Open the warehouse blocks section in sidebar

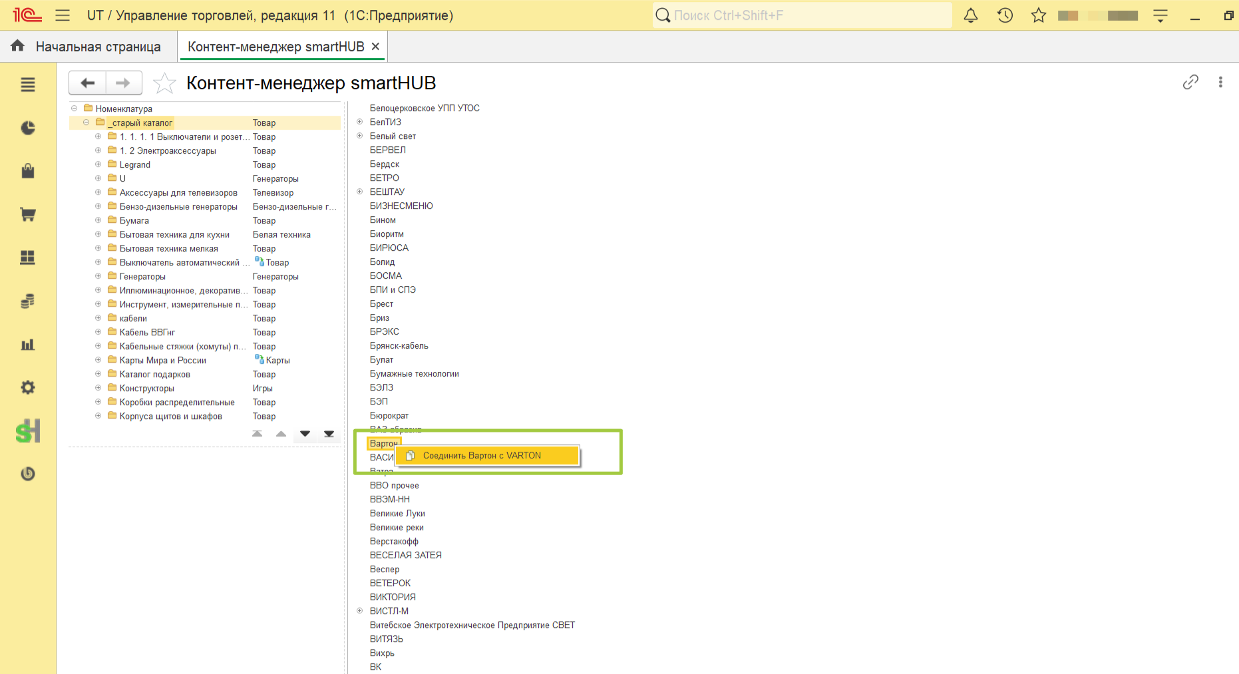click(28, 257)
